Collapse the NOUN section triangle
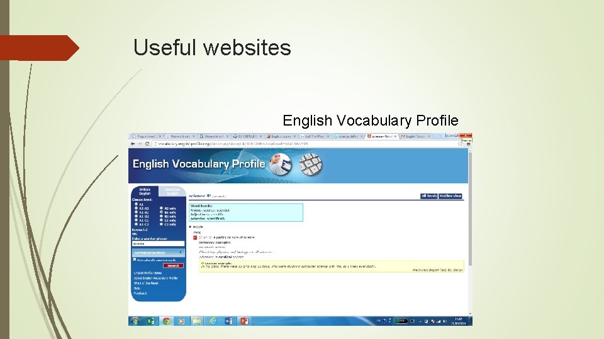This screenshot has height=339, width=604. [x=190, y=227]
